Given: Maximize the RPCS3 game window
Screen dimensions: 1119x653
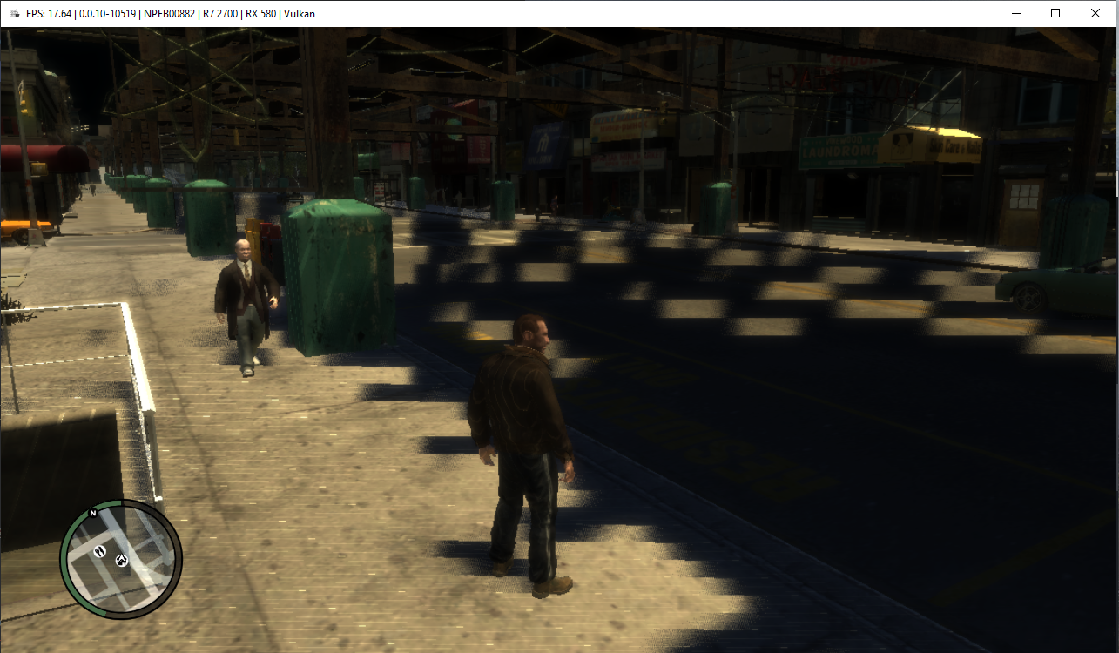Looking at the screenshot, I should 1055,13.
